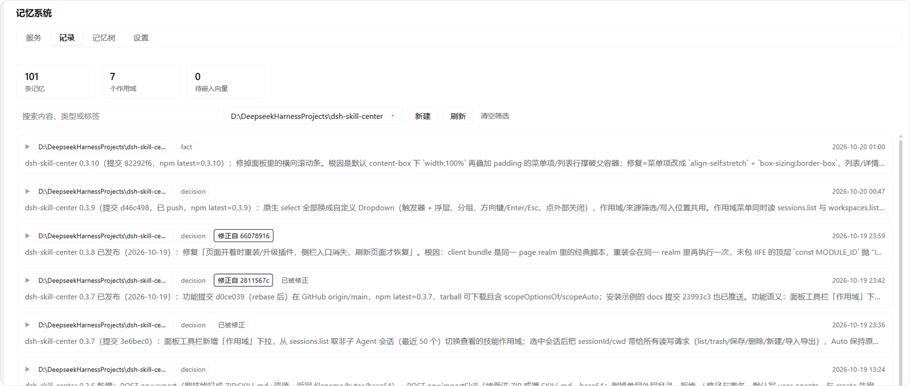Viewport: 910px width, 386px height.
Task: Click the 0 待嵌入向量 stat card
Action: 226,81
